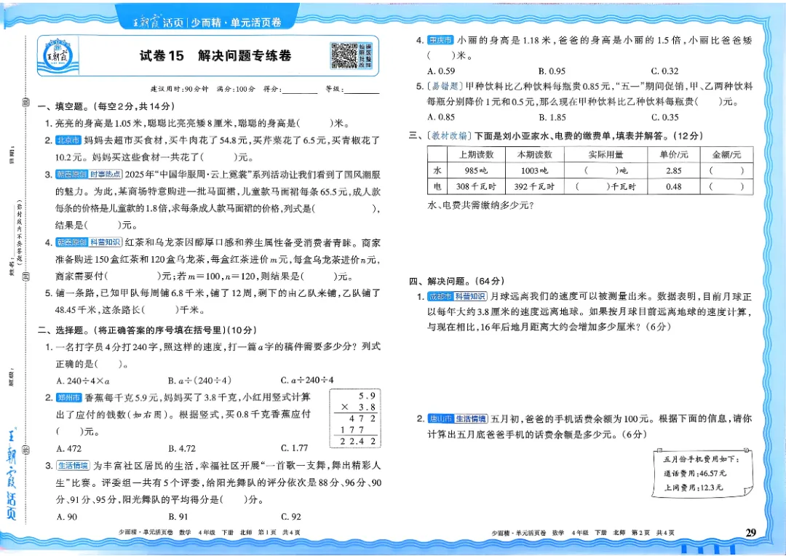The height and width of the screenshot is (556, 786).
Task: Click the vertical 王朝霞活页 logo on the left margin
Action: [x=12, y=475]
